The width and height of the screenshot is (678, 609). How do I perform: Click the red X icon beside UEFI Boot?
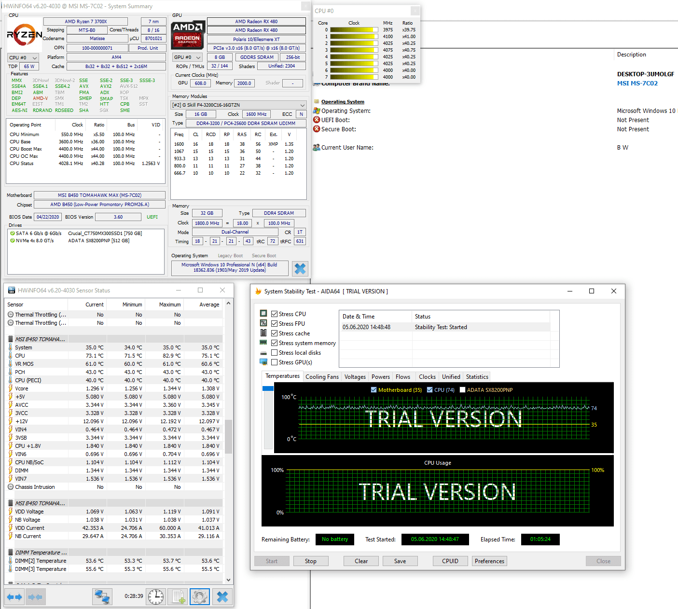click(317, 120)
